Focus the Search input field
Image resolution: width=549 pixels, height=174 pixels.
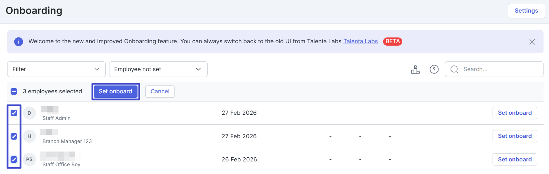click(499, 69)
